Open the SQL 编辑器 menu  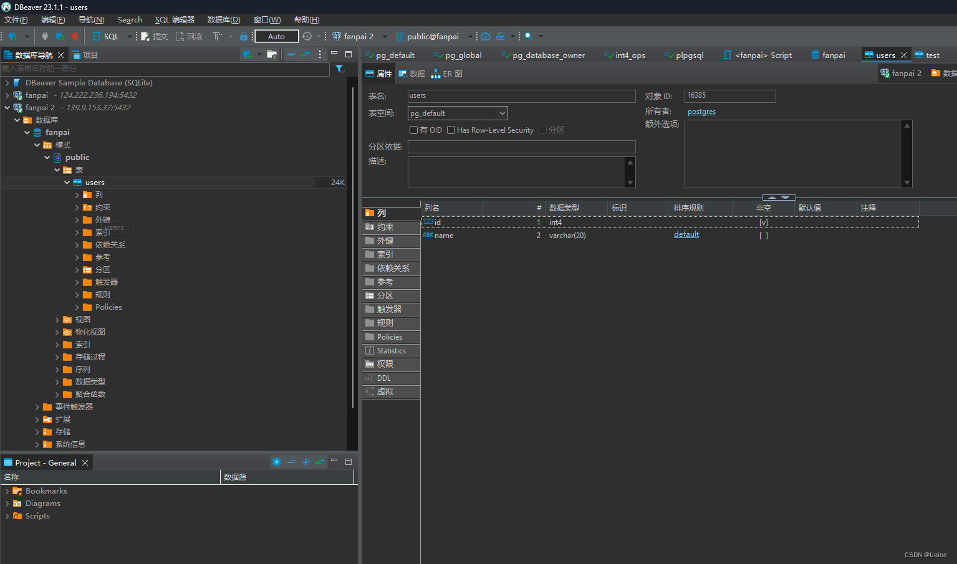[x=175, y=20]
